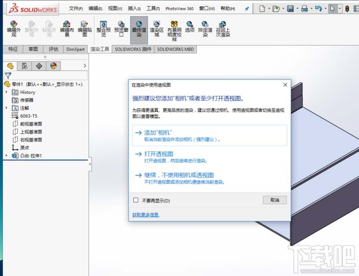Open the 编辑外观 (Edit Appearance) tool
This screenshot has width=359, height=276.
(x=14, y=29)
